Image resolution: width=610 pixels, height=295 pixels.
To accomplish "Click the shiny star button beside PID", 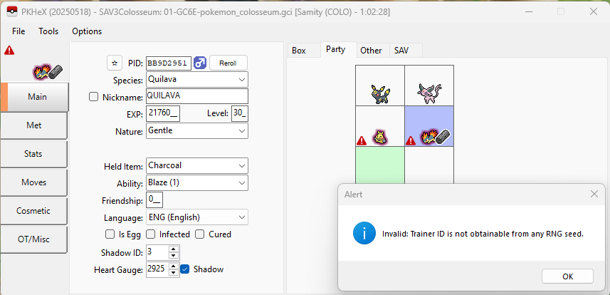I will point(114,63).
